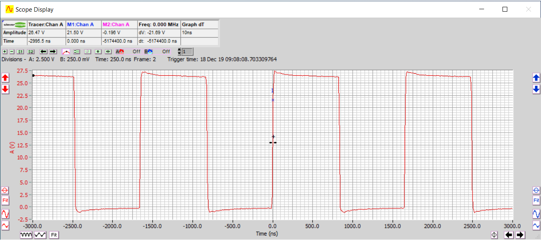The image size is (541, 240).
Task: Click the red curve peak toolbar icon
Action: click(66, 52)
